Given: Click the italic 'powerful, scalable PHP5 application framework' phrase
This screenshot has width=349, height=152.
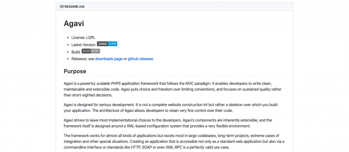Looking at the screenshot, I should tap(119, 83).
